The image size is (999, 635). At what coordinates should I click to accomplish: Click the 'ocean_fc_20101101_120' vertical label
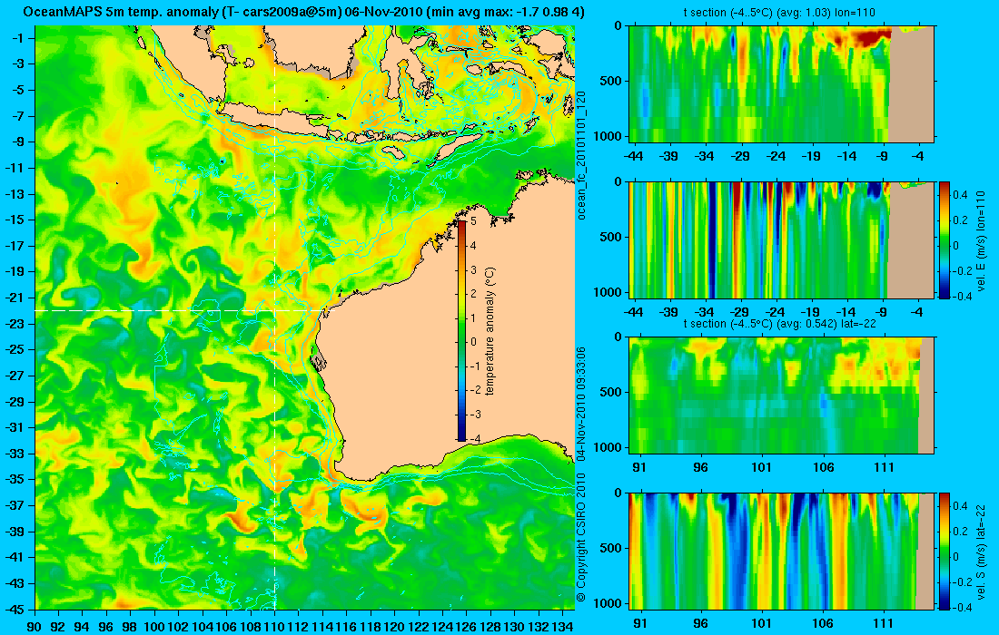tap(580, 155)
